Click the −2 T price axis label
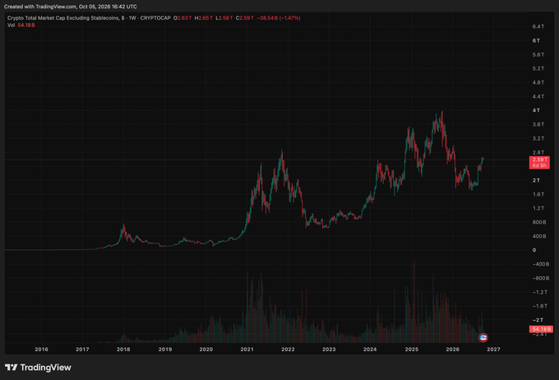Image resolution: width=559 pixels, height=380 pixels. 538,320
